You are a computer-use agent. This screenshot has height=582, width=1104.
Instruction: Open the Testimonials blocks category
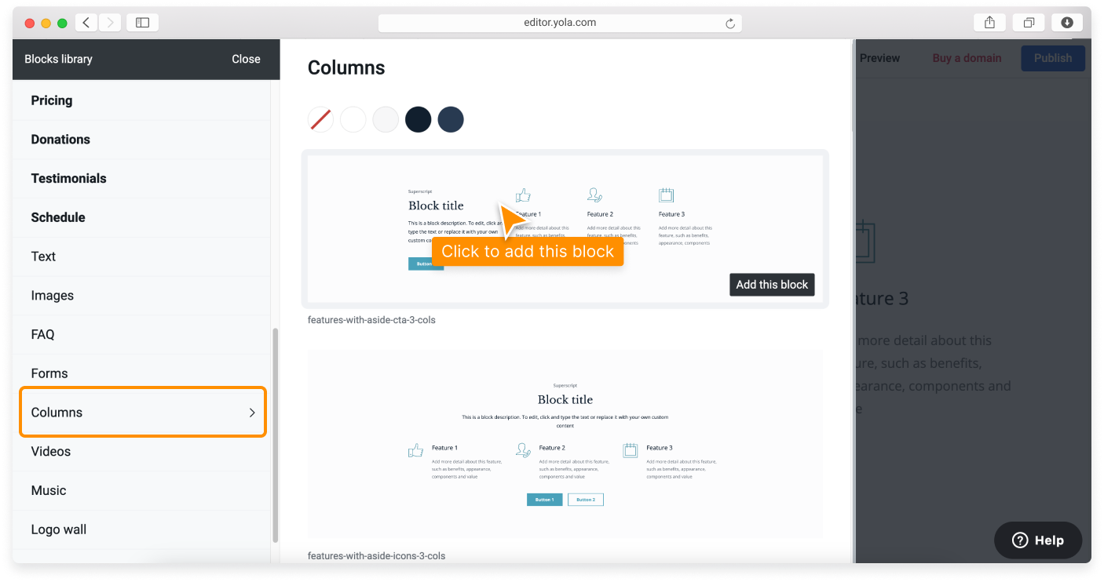click(x=68, y=179)
